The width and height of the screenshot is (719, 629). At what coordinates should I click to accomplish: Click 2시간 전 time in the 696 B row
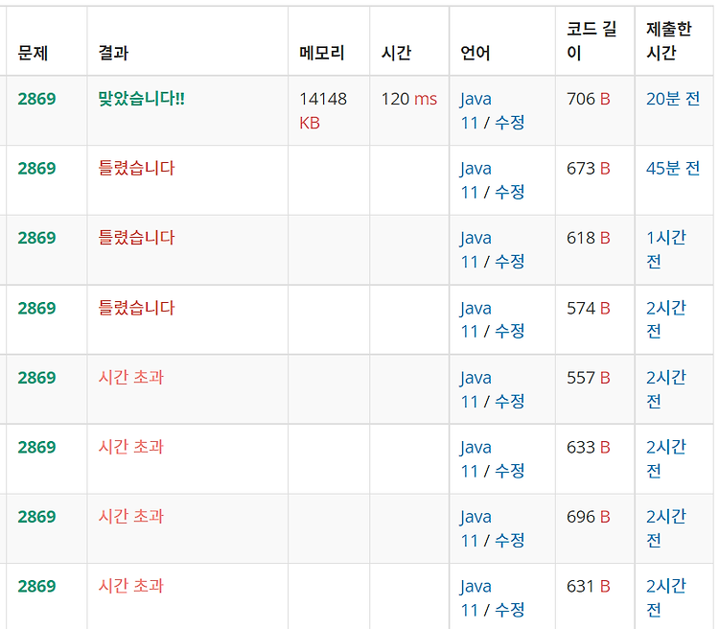point(666,528)
